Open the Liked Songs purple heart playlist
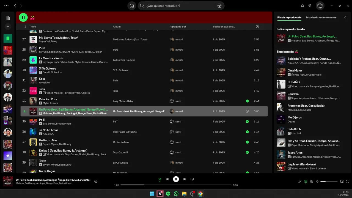 [8, 156]
